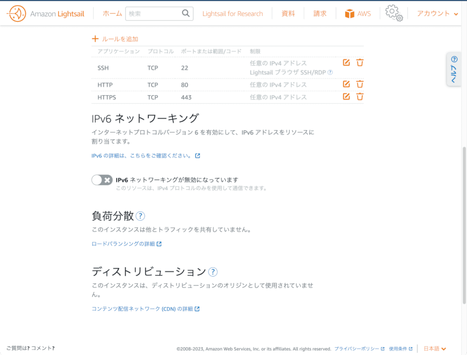467x355 pixels.
Task: Open the 資料 menu item
Action: (288, 14)
